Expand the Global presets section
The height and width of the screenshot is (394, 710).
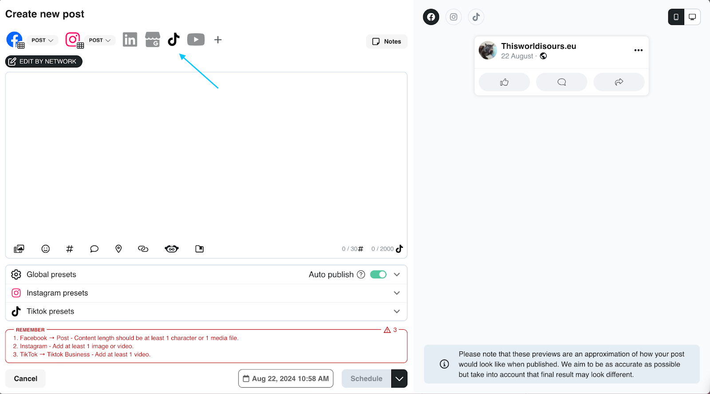(397, 275)
